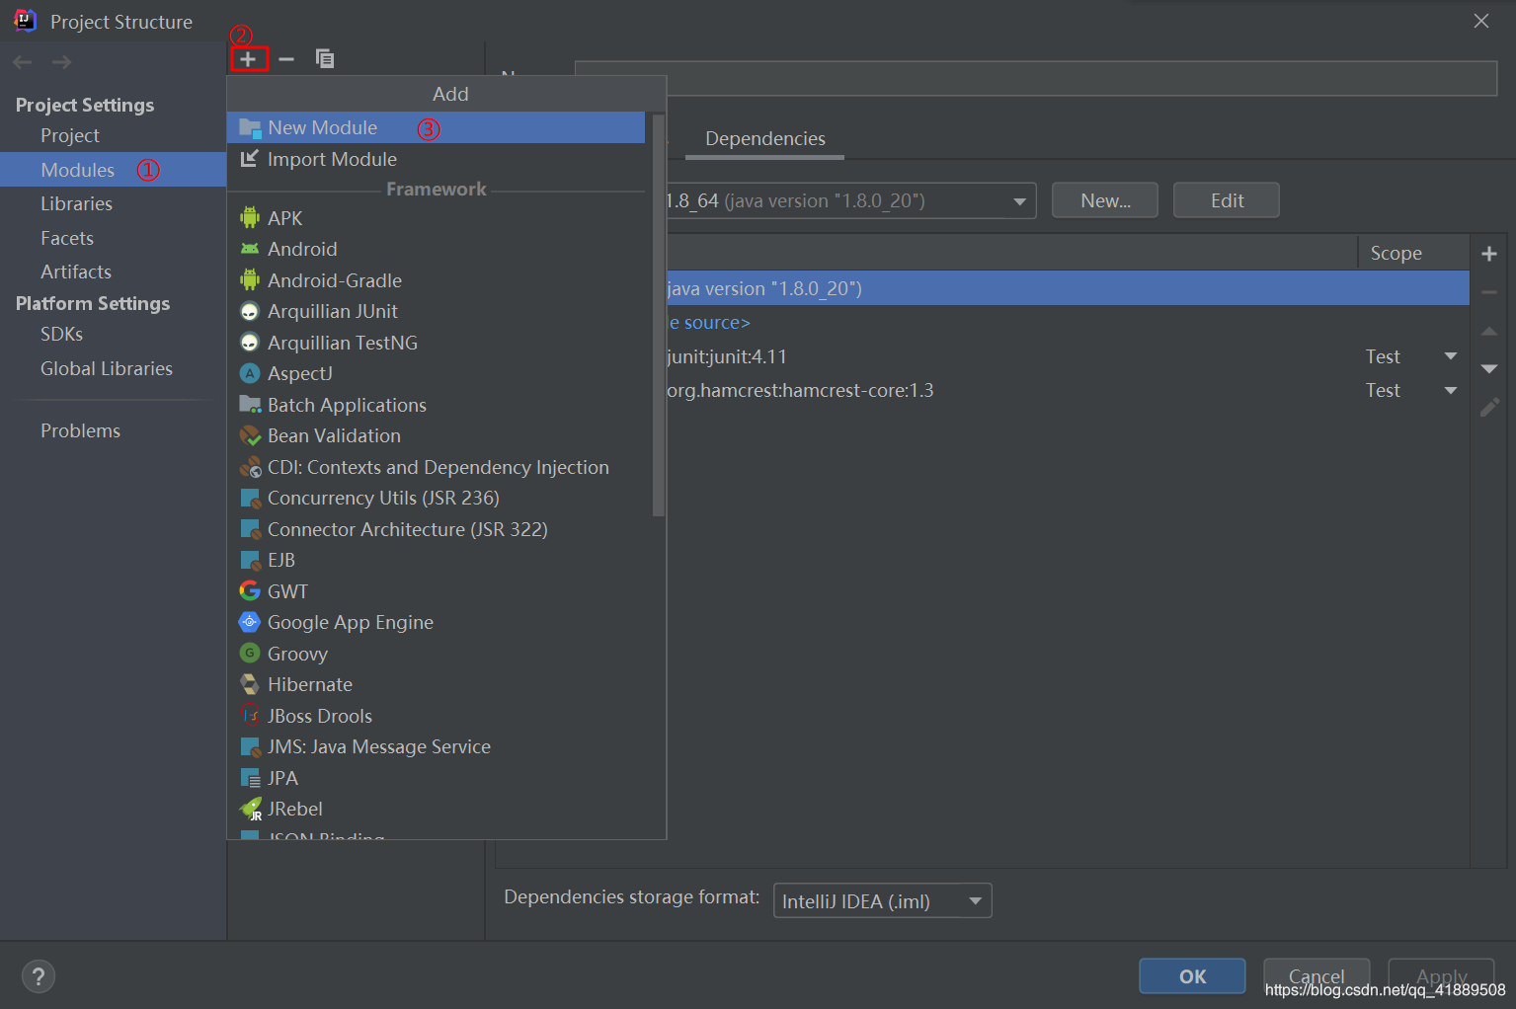The width and height of the screenshot is (1516, 1009).
Task: Click the Add popup vertical scrollbar
Action: pos(659,315)
